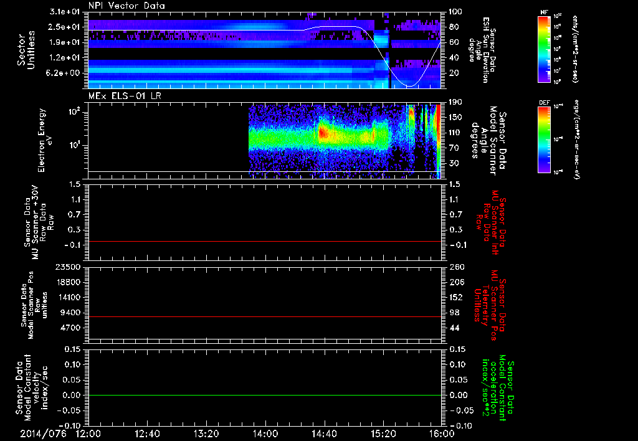Click the 9400 scanner position tick
638x441 pixels.
click(71, 313)
